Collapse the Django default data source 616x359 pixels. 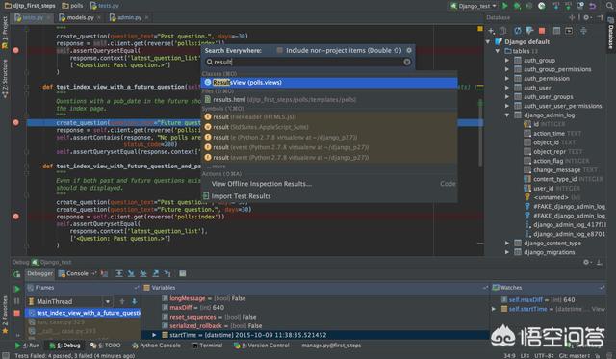click(x=489, y=41)
